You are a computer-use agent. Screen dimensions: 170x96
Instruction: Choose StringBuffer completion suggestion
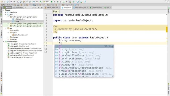tap(84, 65)
